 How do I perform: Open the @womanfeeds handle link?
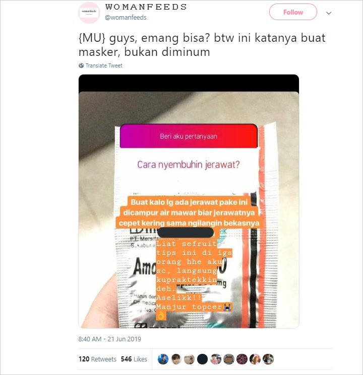pos(126,18)
